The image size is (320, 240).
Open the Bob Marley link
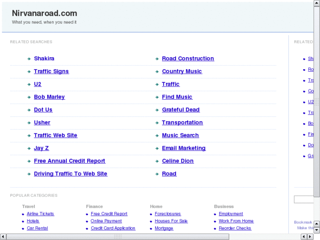[x=49, y=97]
